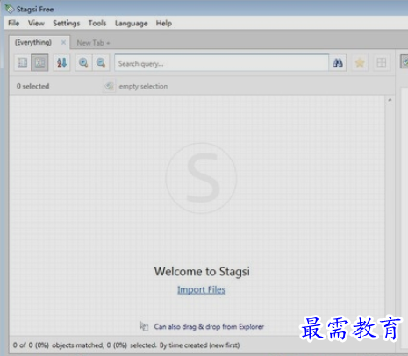The width and height of the screenshot is (408, 356).
Task: Click the 'By time created (new first)' status text
Action: (199, 345)
